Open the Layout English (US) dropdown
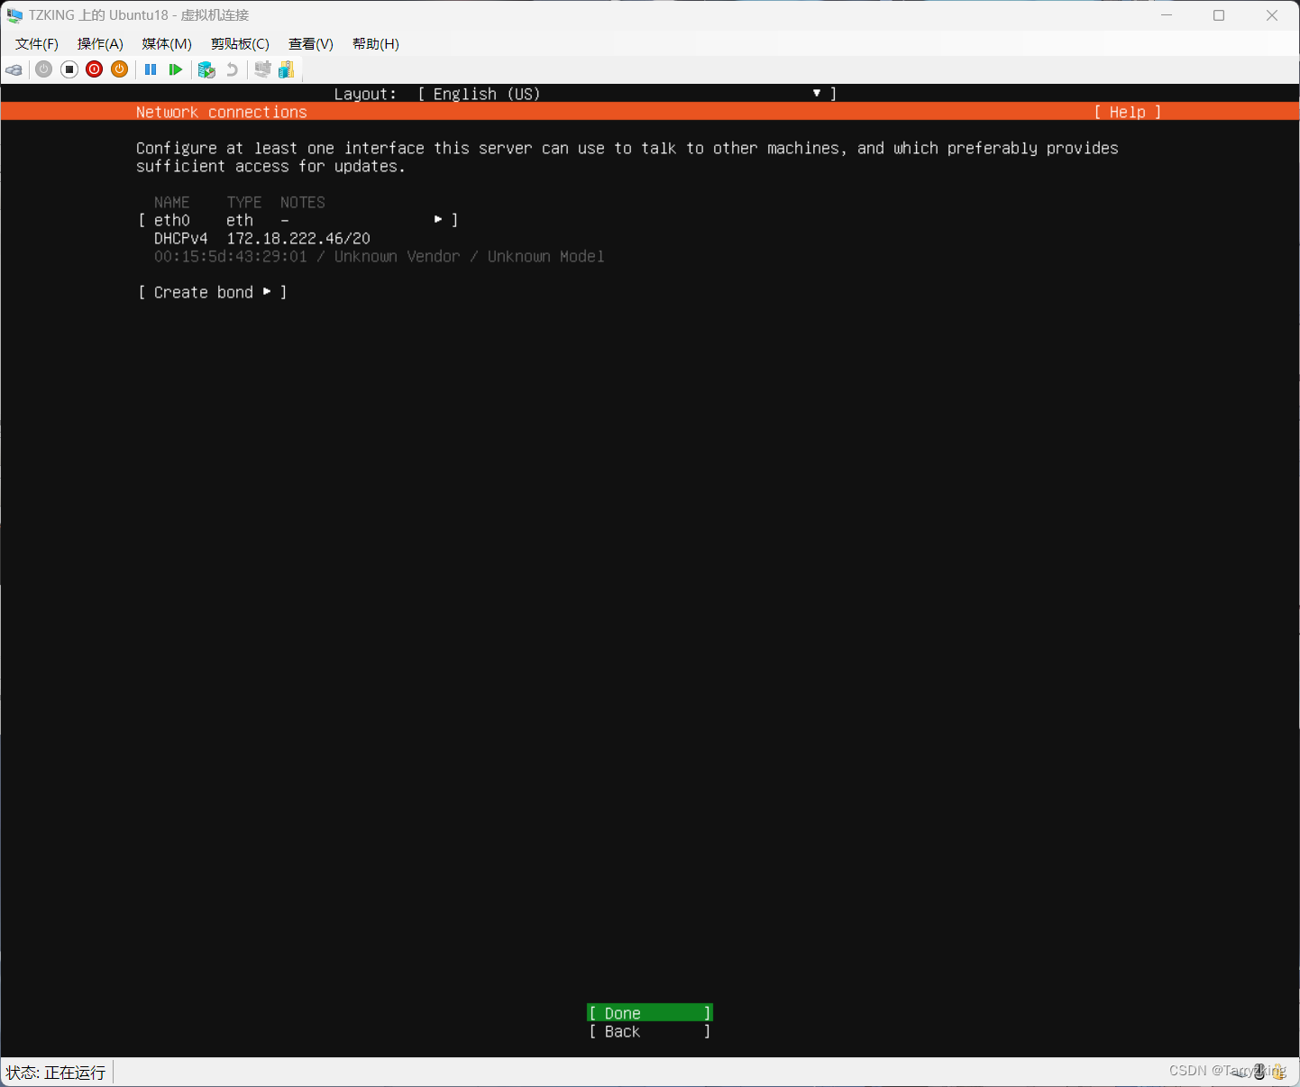The image size is (1300, 1087). [x=627, y=94]
